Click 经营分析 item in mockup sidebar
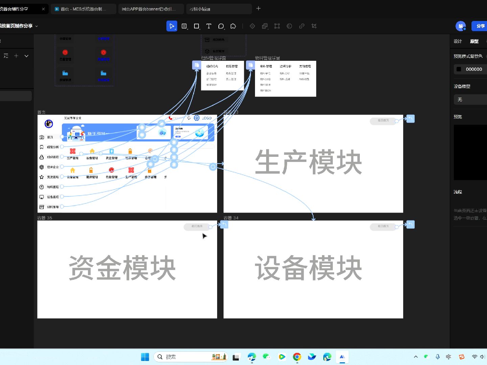The height and width of the screenshot is (365, 487). (x=49, y=147)
